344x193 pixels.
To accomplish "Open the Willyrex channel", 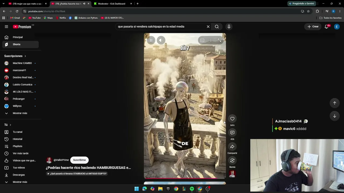I will click(x=20, y=106).
